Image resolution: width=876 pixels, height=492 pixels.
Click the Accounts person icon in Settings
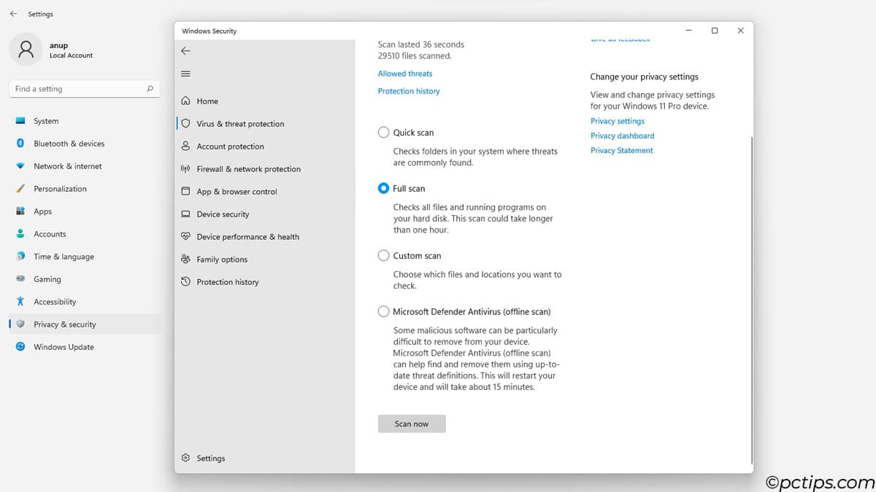point(20,234)
